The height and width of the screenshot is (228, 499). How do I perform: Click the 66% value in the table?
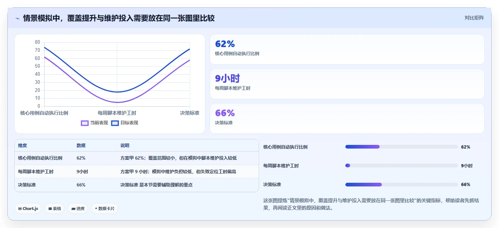[81, 185]
